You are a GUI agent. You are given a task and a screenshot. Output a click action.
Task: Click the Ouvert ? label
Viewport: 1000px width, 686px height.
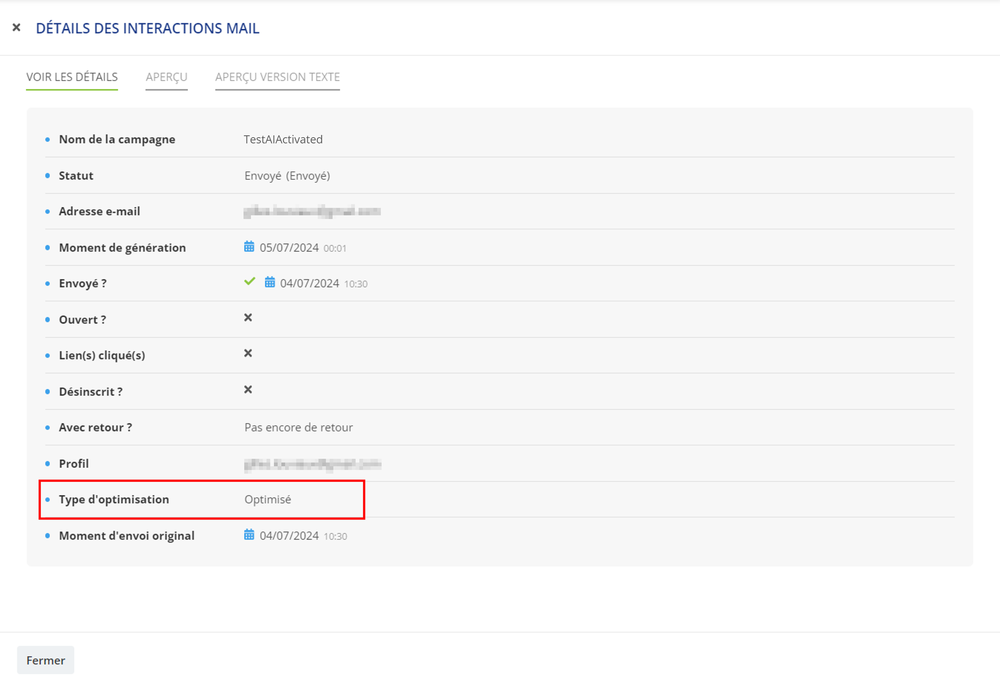coord(83,320)
